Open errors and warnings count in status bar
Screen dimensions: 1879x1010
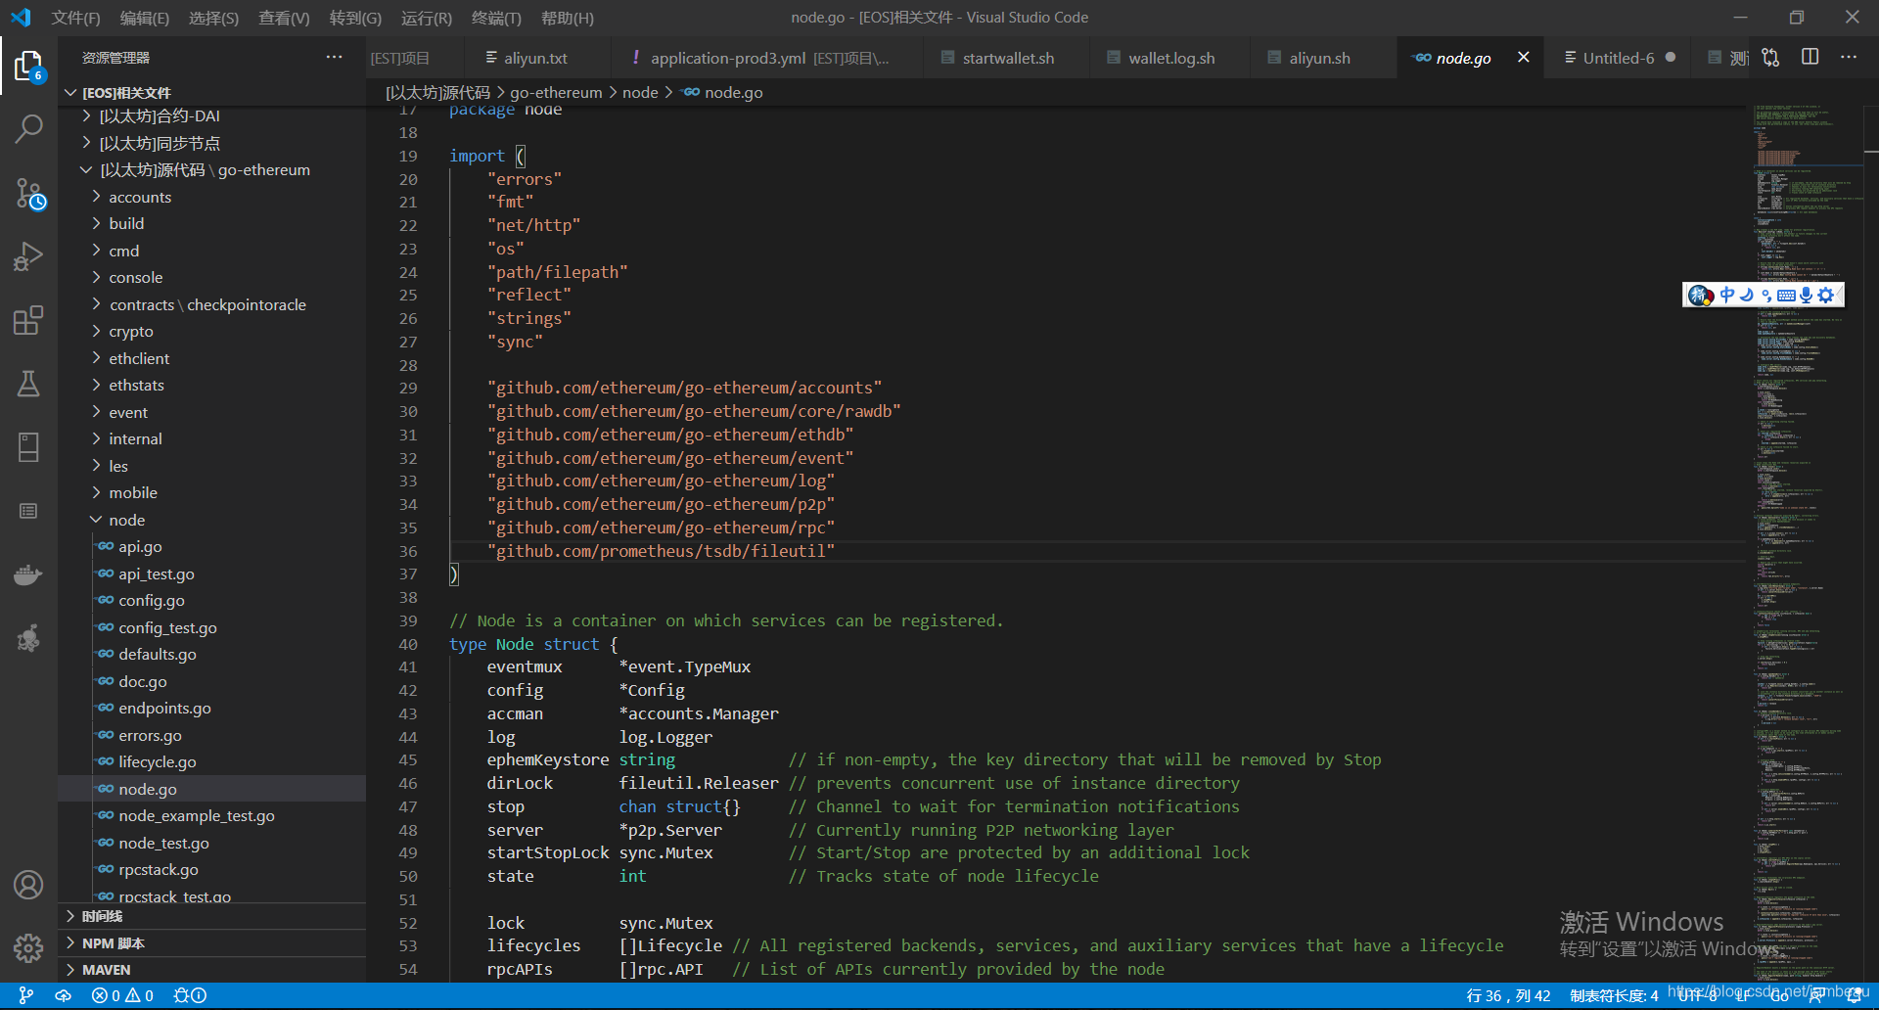click(x=122, y=995)
